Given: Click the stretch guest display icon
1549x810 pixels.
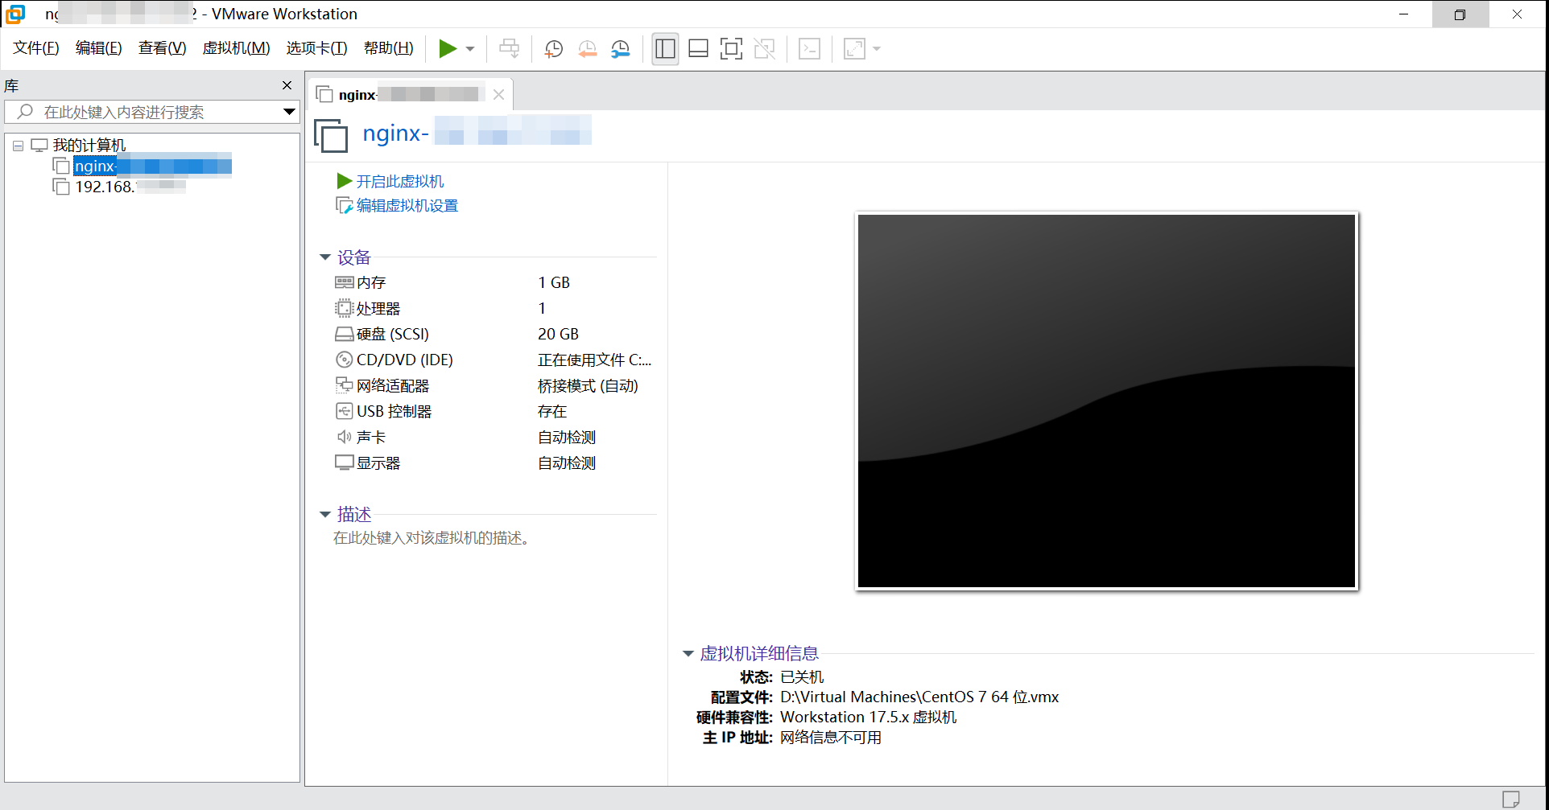Looking at the screenshot, I should coord(854,49).
